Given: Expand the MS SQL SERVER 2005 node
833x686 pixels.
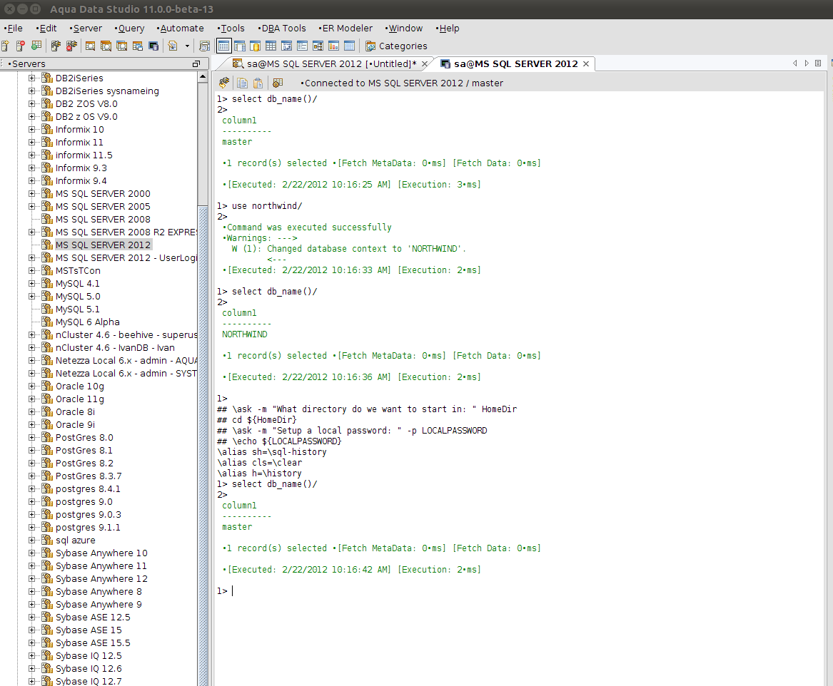Looking at the screenshot, I should coord(32,206).
